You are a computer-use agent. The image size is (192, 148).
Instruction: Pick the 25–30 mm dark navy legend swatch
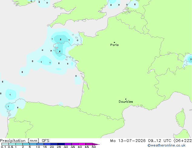click(61, 144)
